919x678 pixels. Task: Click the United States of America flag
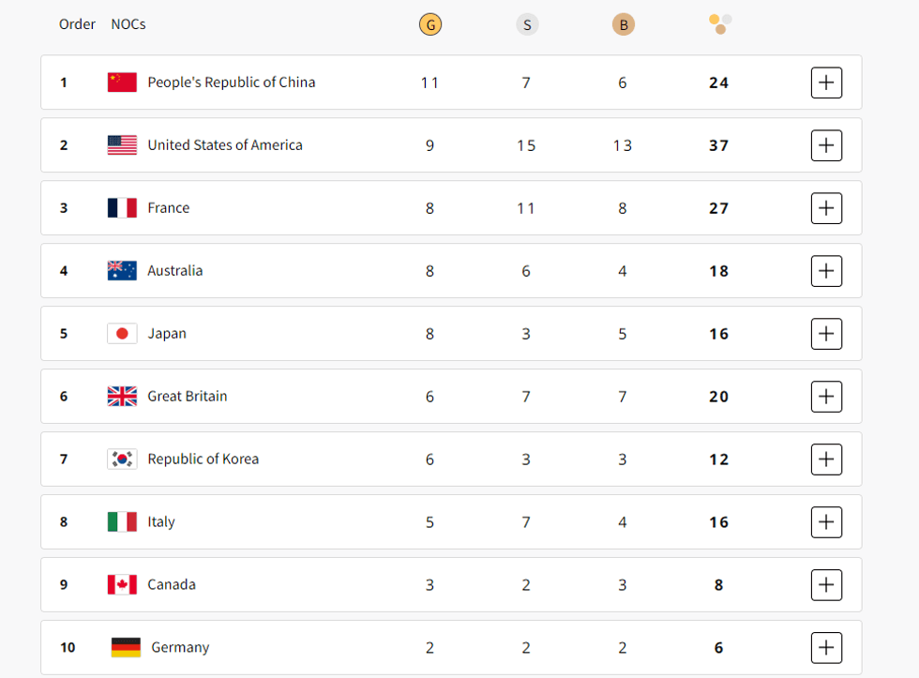coord(122,145)
